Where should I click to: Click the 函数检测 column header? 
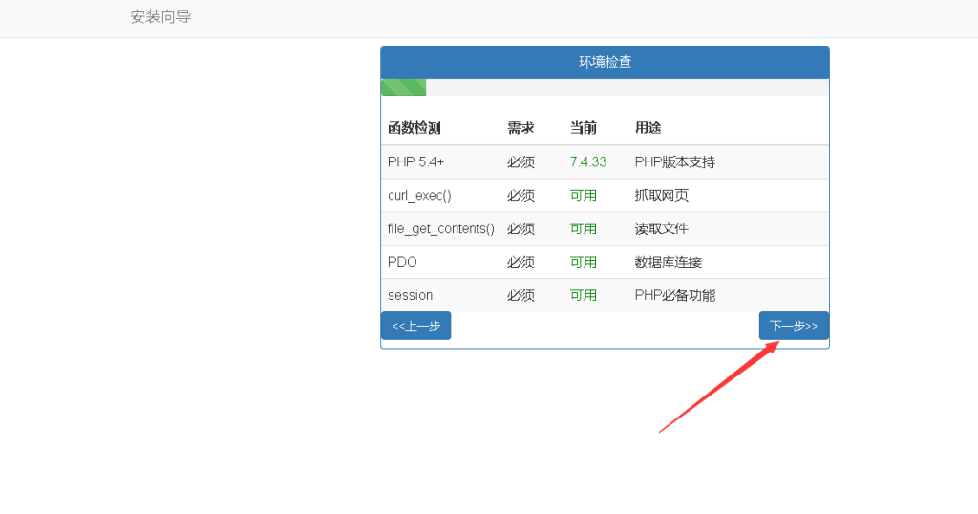click(415, 128)
